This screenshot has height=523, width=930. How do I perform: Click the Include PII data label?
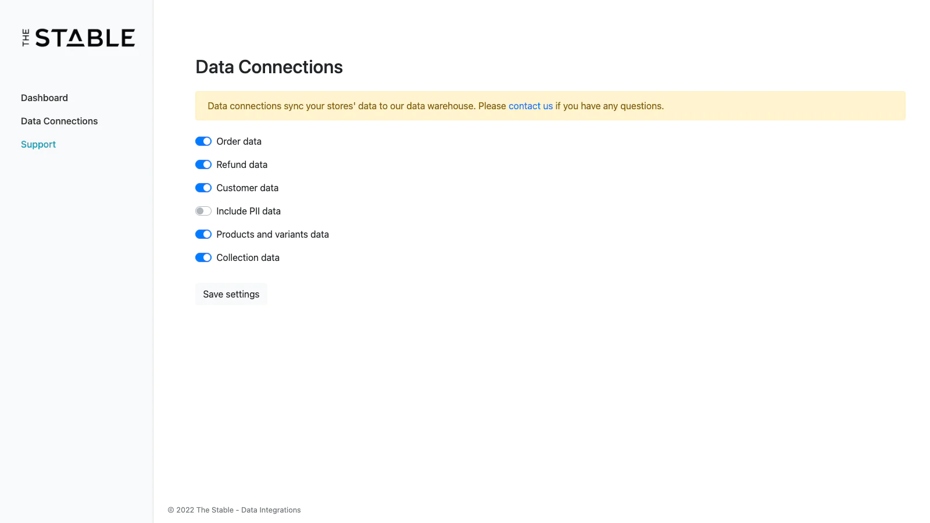point(249,211)
